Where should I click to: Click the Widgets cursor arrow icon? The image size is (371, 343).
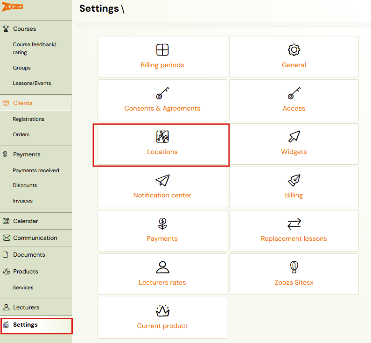(294, 136)
